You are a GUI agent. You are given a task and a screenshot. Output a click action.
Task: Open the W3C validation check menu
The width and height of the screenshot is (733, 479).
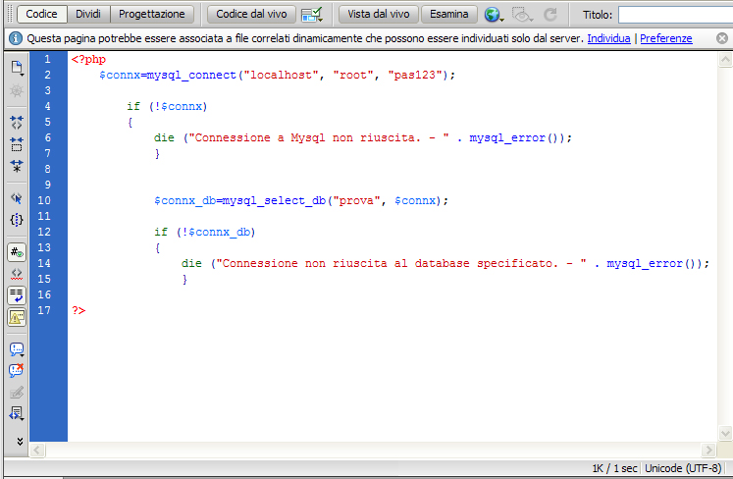pos(312,15)
